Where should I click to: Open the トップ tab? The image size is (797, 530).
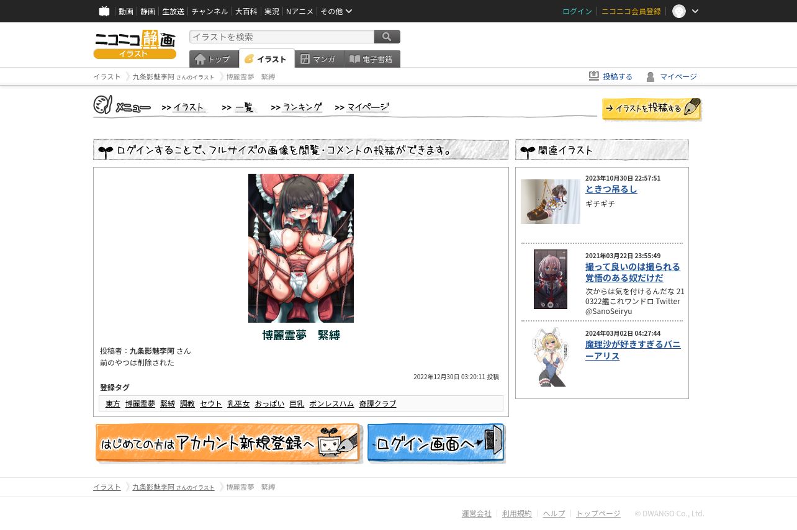pos(214,59)
